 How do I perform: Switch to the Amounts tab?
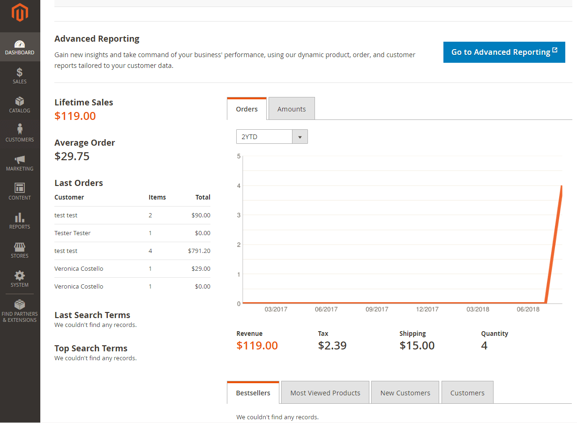point(291,108)
